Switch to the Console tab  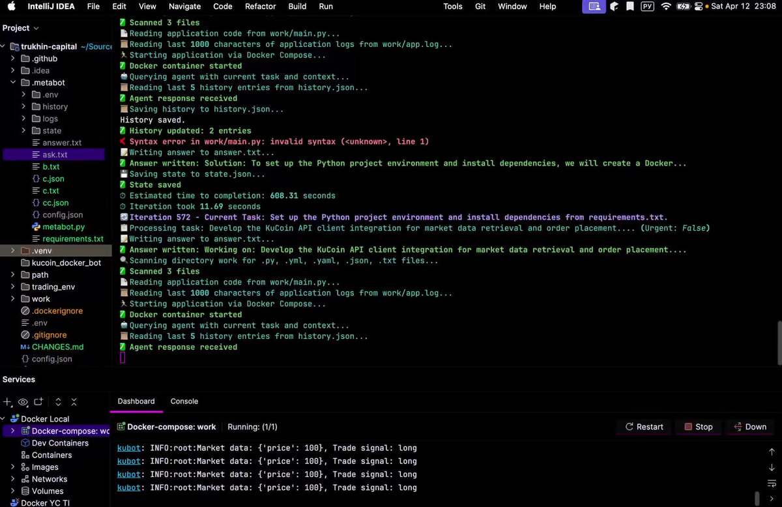[x=184, y=401]
